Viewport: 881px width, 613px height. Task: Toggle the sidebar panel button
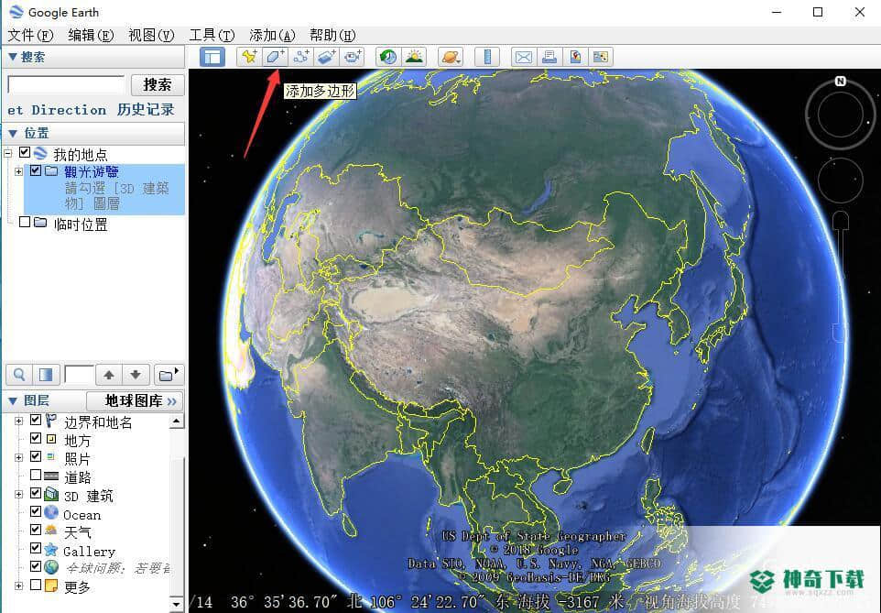click(212, 57)
